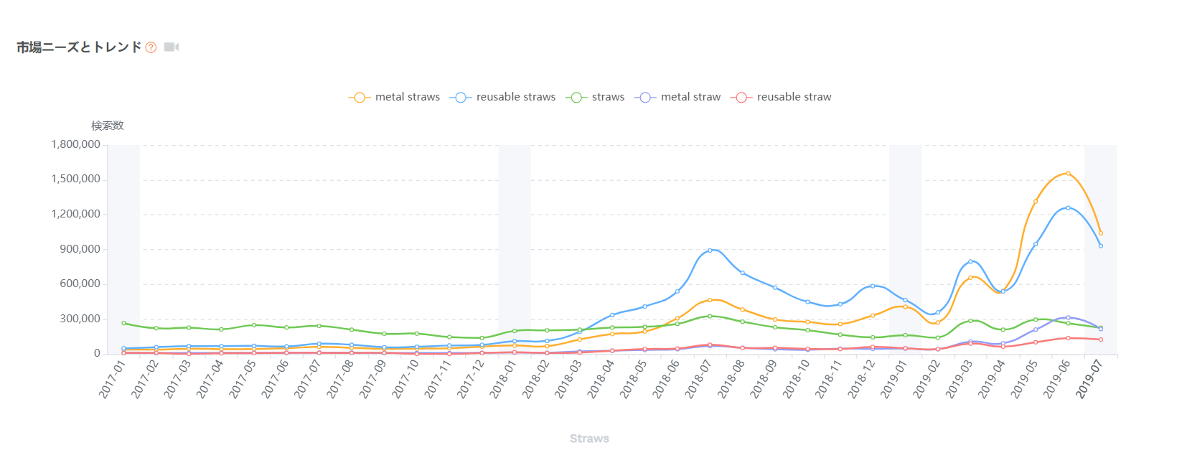Screen dimensions: 1182x468
Task: Toggle the reusable straws legend series
Action: point(502,97)
